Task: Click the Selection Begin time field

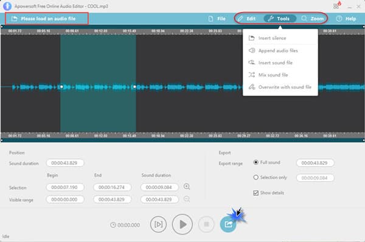Action: [65, 187]
